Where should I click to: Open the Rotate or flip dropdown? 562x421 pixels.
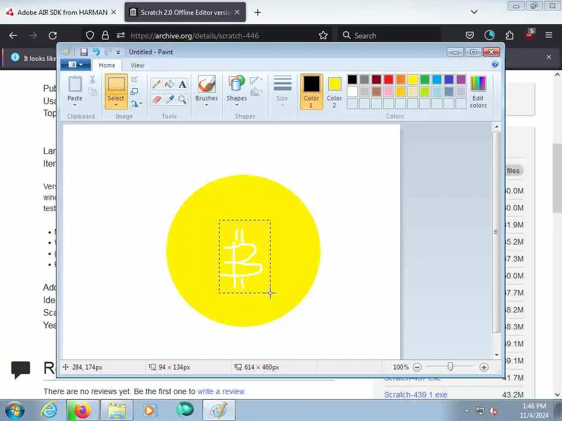pyautogui.click(x=136, y=104)
